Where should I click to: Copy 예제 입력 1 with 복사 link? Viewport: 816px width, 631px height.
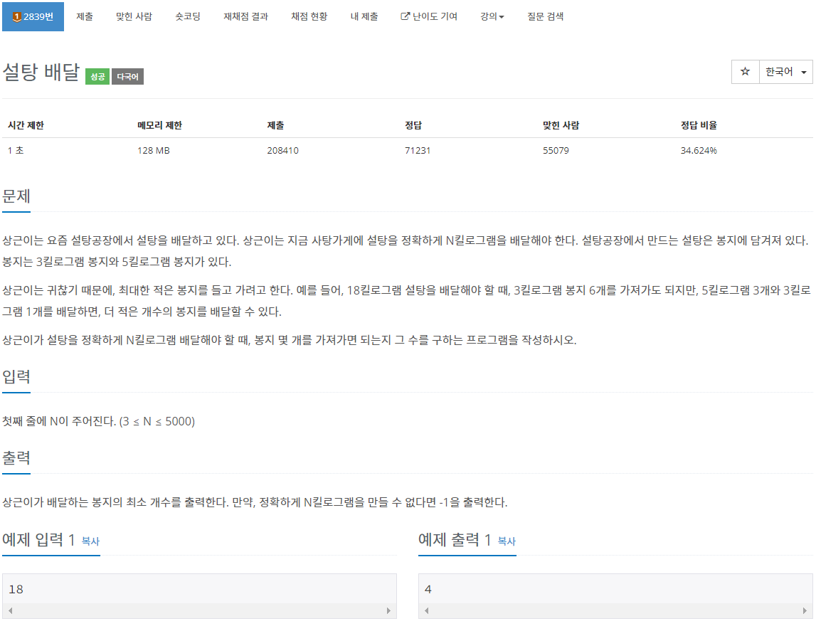(x=90, y=541)
